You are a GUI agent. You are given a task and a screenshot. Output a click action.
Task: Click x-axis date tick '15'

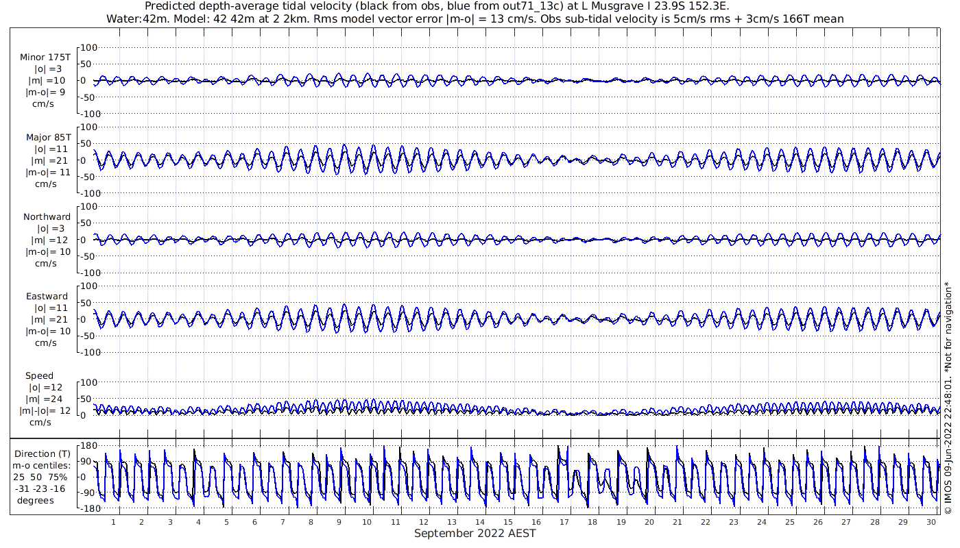pos(507,522)
